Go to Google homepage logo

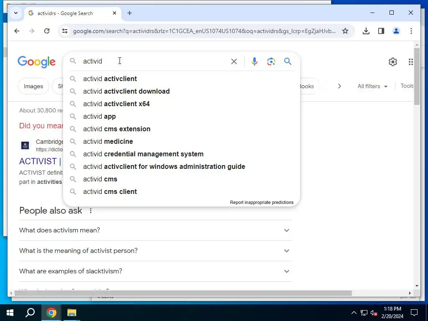(37, 62)
